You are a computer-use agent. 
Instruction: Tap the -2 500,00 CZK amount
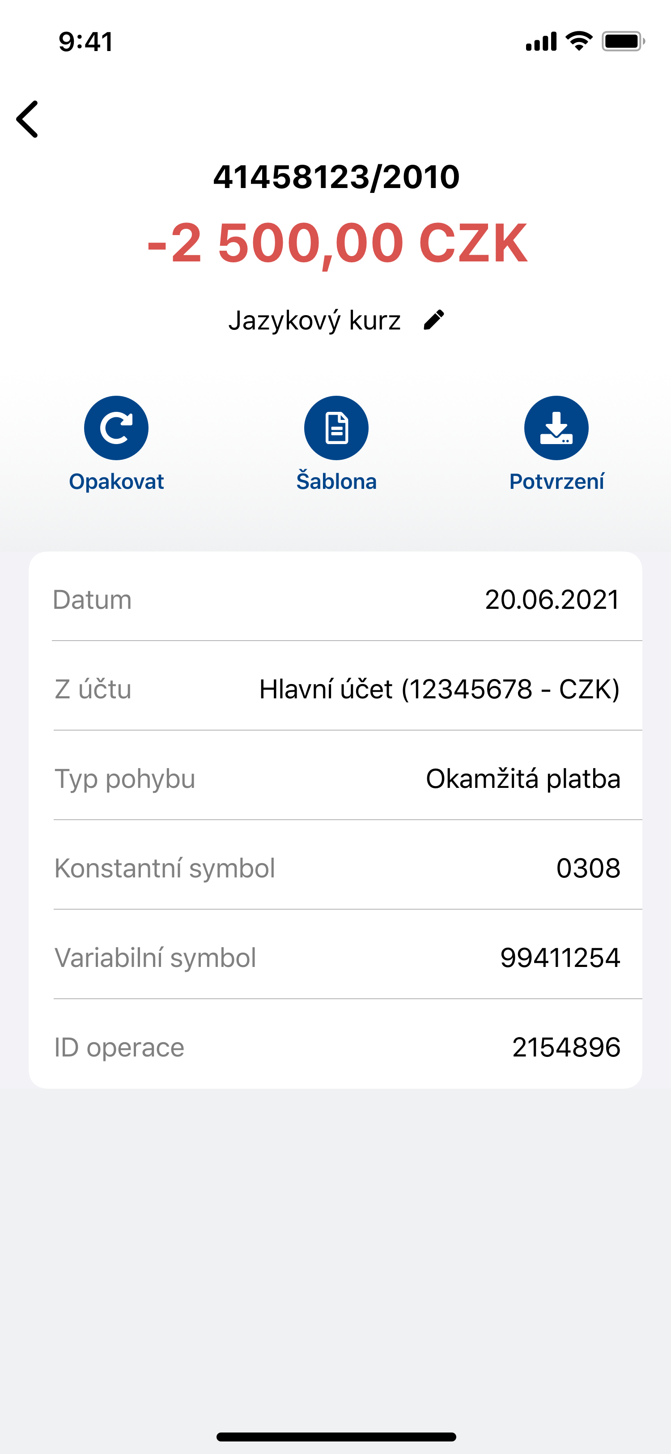point(337,243)
